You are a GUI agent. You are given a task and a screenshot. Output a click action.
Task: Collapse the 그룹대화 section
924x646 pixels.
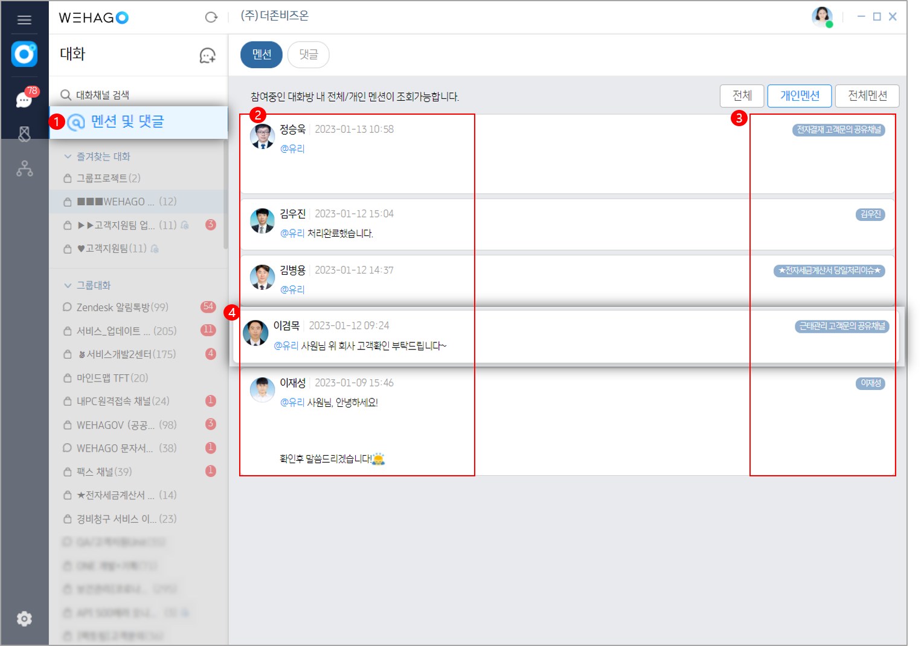(68, 285)
